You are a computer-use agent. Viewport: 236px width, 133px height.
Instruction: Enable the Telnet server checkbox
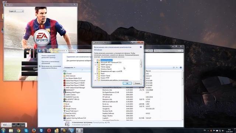pos(97,67)
